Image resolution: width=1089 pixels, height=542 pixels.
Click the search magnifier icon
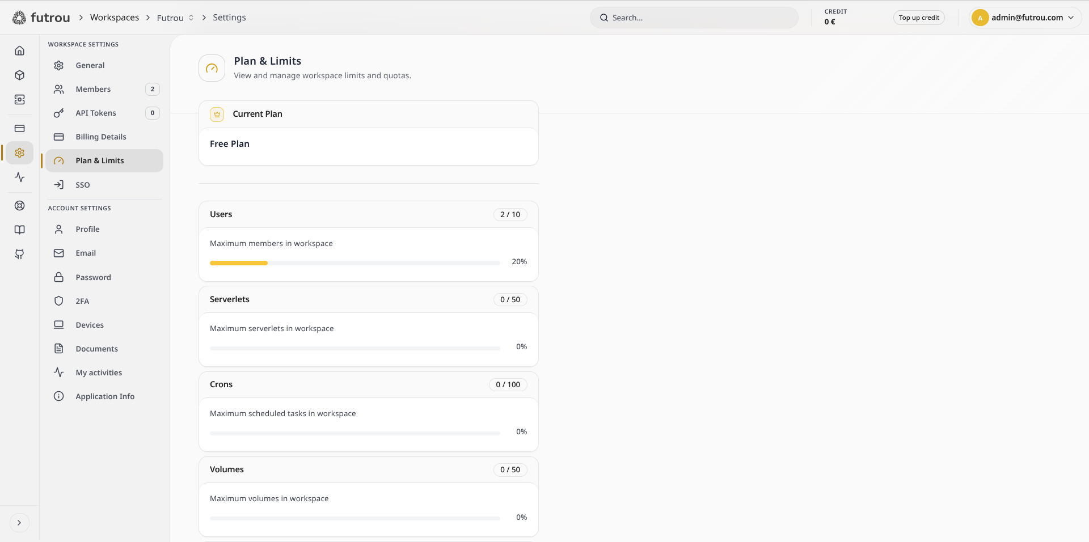[604, 18]
